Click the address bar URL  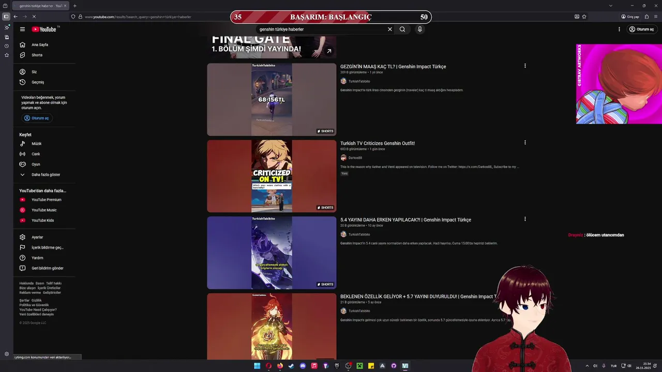pyautogui.click(x=138, y=17)
